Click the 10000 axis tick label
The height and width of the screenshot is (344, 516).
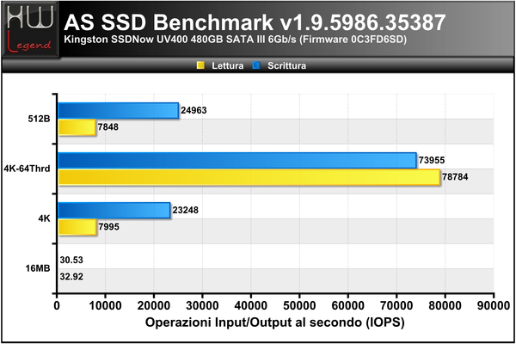[x=105, y=306]
